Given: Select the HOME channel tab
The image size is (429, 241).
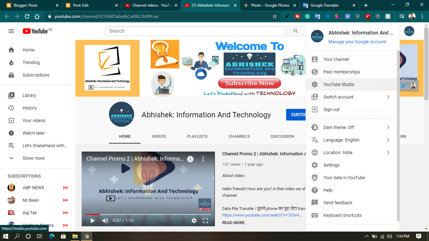Looking at the screenshot, I should pos(125,137).
